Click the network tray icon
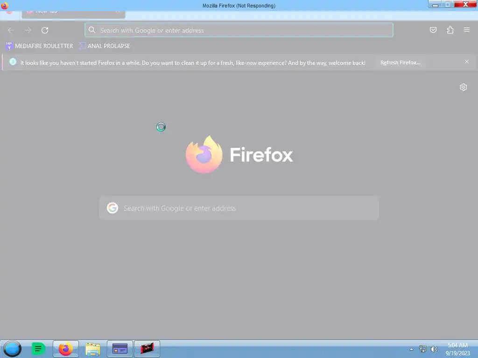Viewport: 478px width, 358px height. (x=422, y=349)
